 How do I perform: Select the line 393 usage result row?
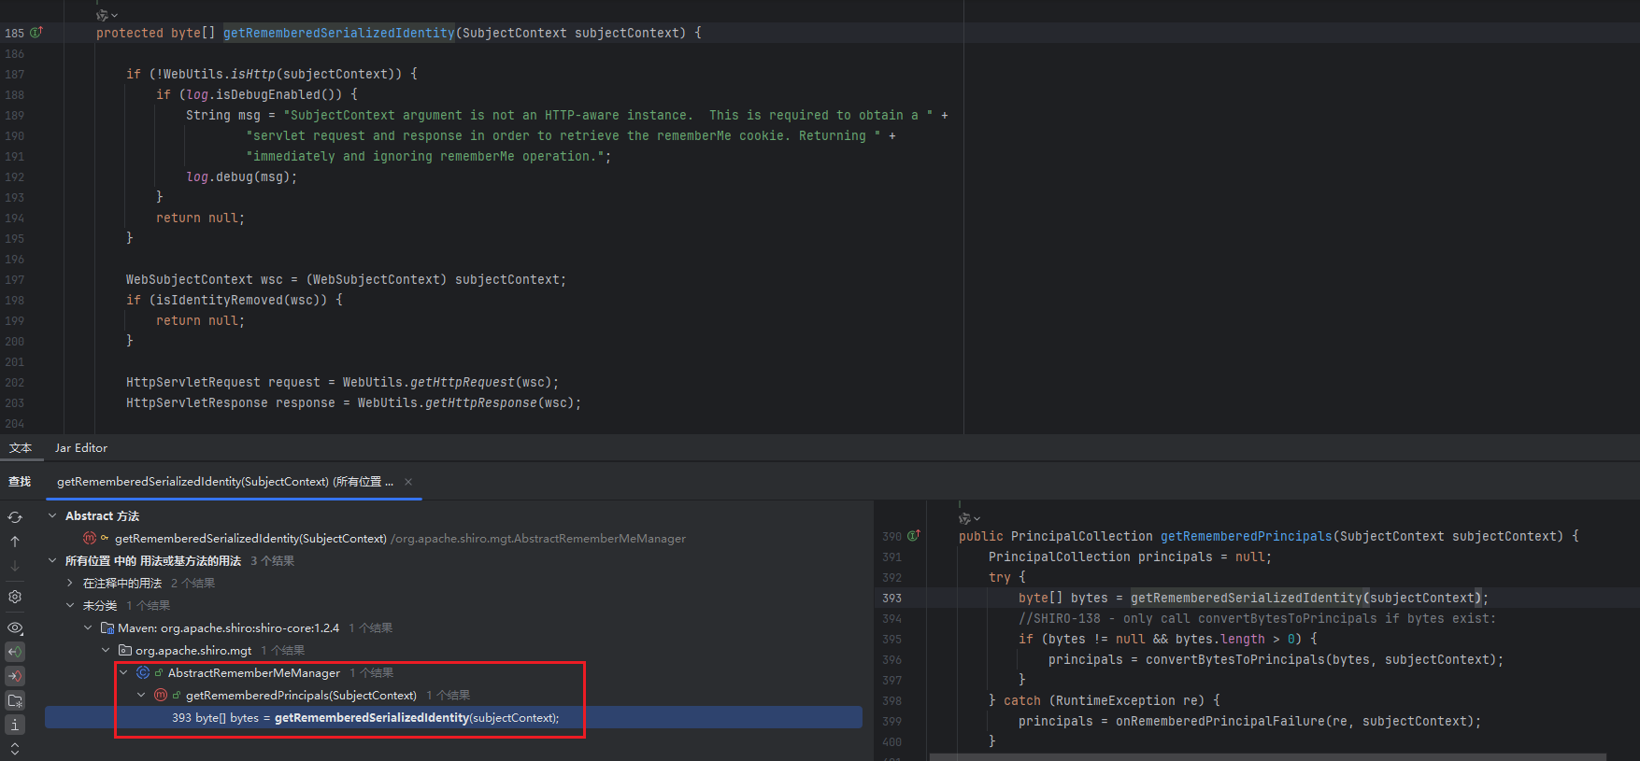point(364,718)
